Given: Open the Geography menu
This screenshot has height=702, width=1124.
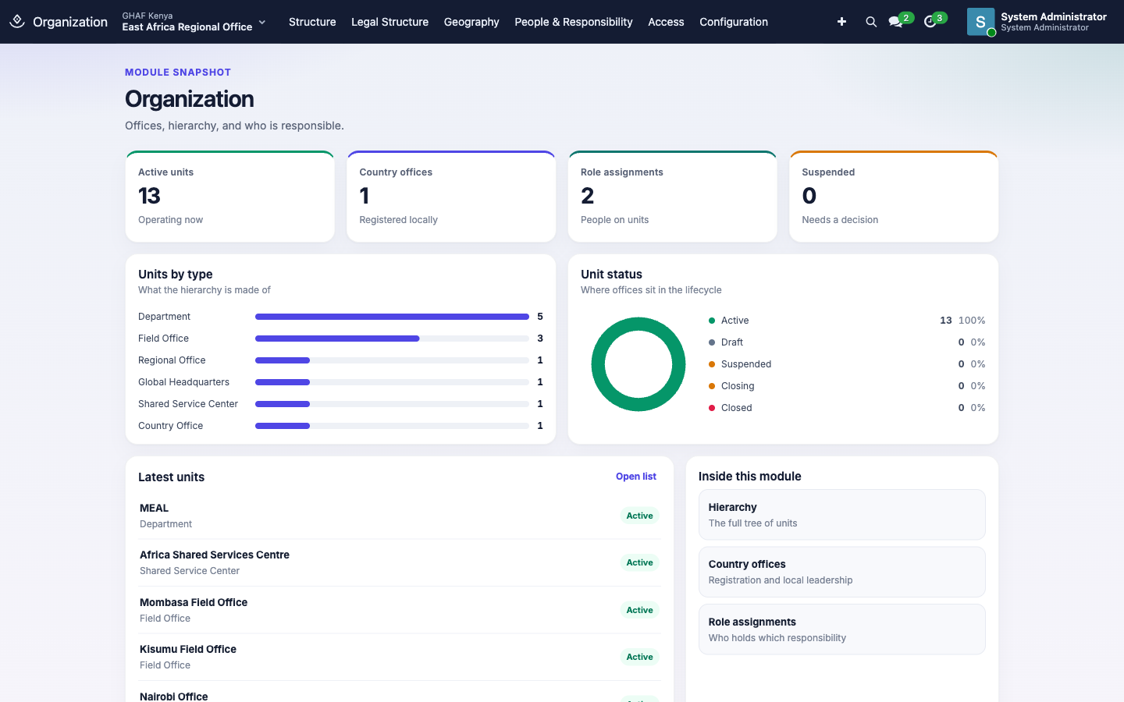Looking at the screenshot, I should tap(471, 22).
